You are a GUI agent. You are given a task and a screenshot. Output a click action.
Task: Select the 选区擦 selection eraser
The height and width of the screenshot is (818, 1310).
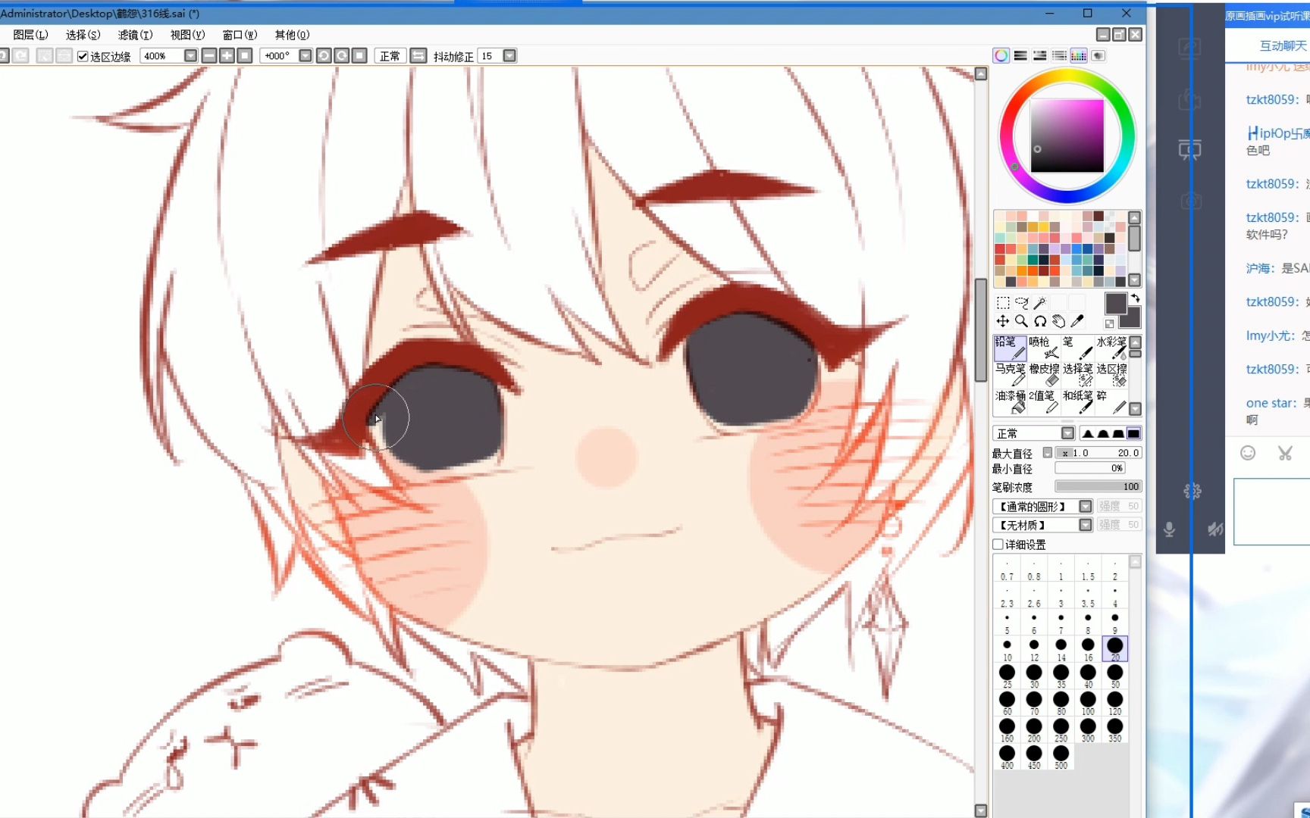[1112, 375]
